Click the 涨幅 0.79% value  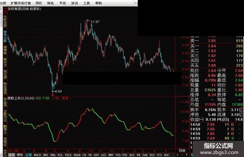(210, 80)
